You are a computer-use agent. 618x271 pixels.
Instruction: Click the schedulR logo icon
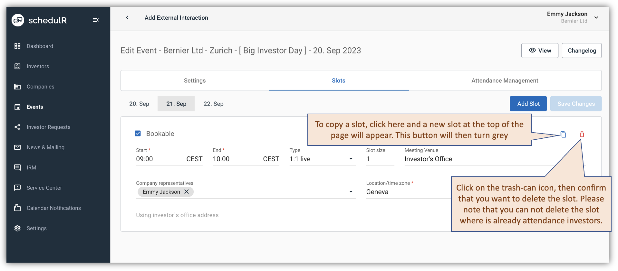coord(18,20)
